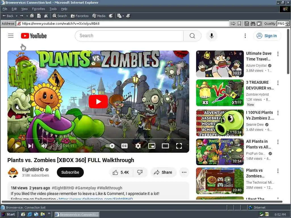Screen dimensions: 291x218
Task: Expand the quick launch overflow chevron
Action: tap(49, 213)
